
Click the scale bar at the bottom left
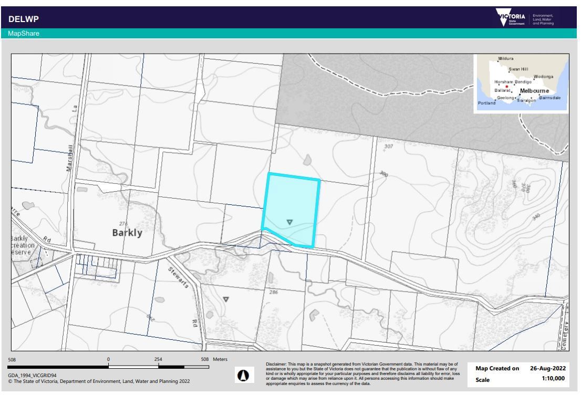159,366
